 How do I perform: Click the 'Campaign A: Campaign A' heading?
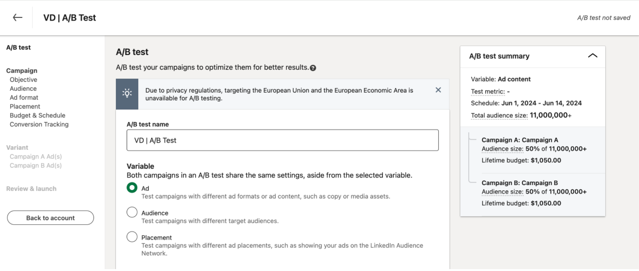click(x=520, y=140)
